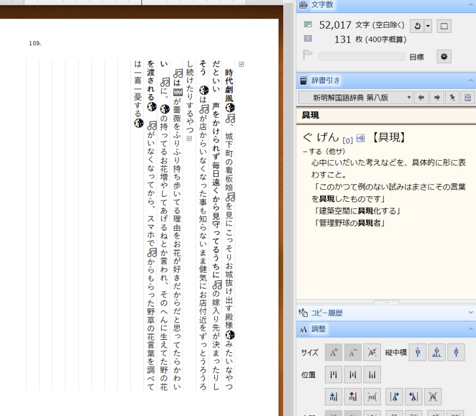Reset font size adjustment button
Viewport: 476px width, 416px height.
(x=372, y=352)
